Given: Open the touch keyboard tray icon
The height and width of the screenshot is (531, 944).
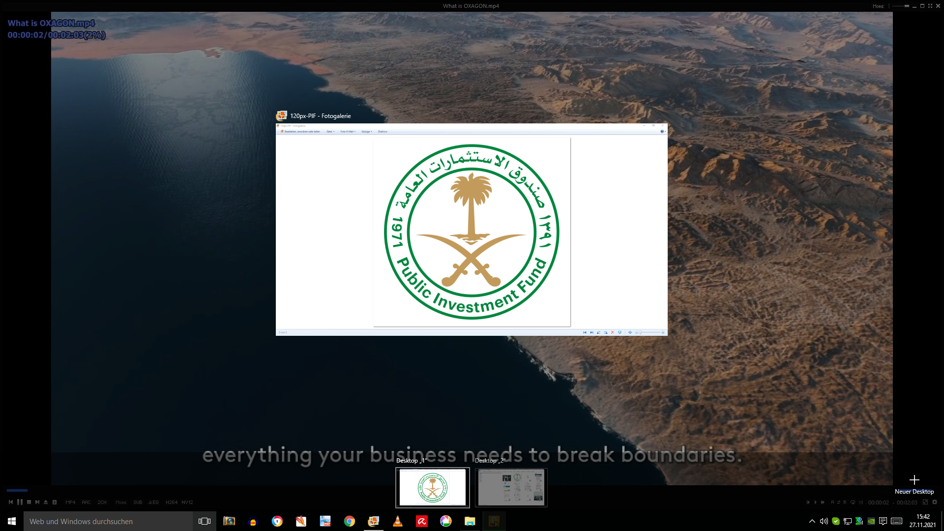Looking at the screenshot, I should point(896,521).
